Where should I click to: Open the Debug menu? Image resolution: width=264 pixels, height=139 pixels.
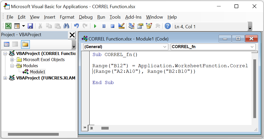click(86, 17)
